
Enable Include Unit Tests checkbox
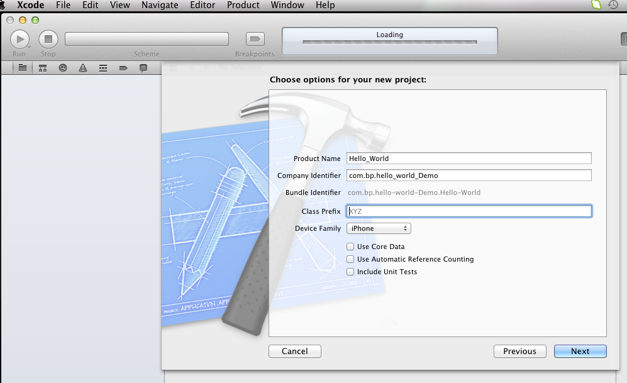(x=350, y=272)
